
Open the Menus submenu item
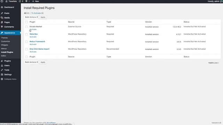pos(4,49)
